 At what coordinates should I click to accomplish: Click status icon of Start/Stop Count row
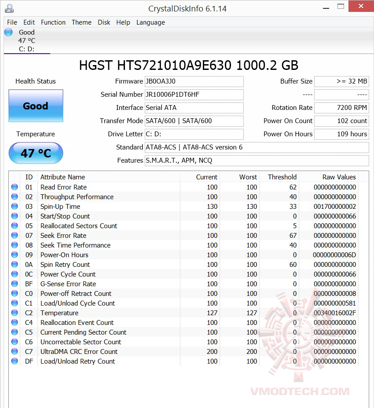click(x=15, y=216)
